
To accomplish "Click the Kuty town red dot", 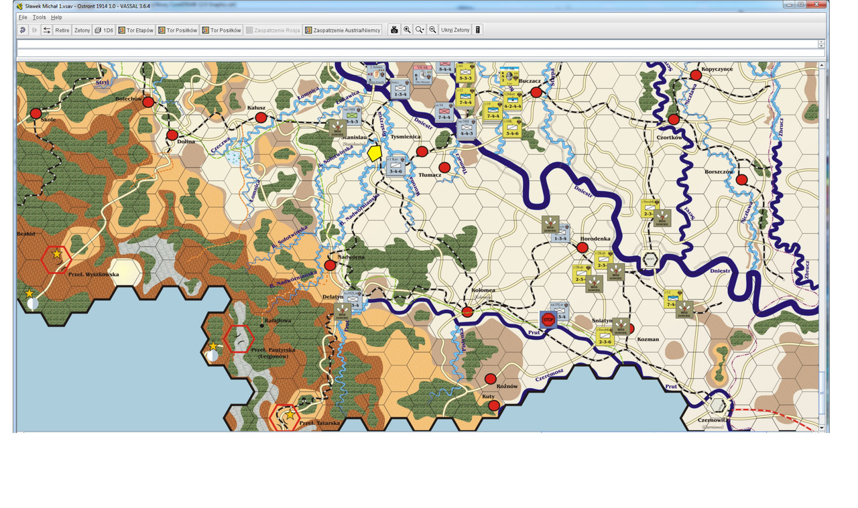I will click(x=494, y=405).
